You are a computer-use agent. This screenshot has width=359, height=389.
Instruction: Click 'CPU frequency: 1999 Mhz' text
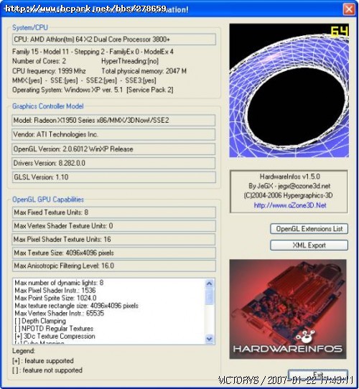[49, 71]
